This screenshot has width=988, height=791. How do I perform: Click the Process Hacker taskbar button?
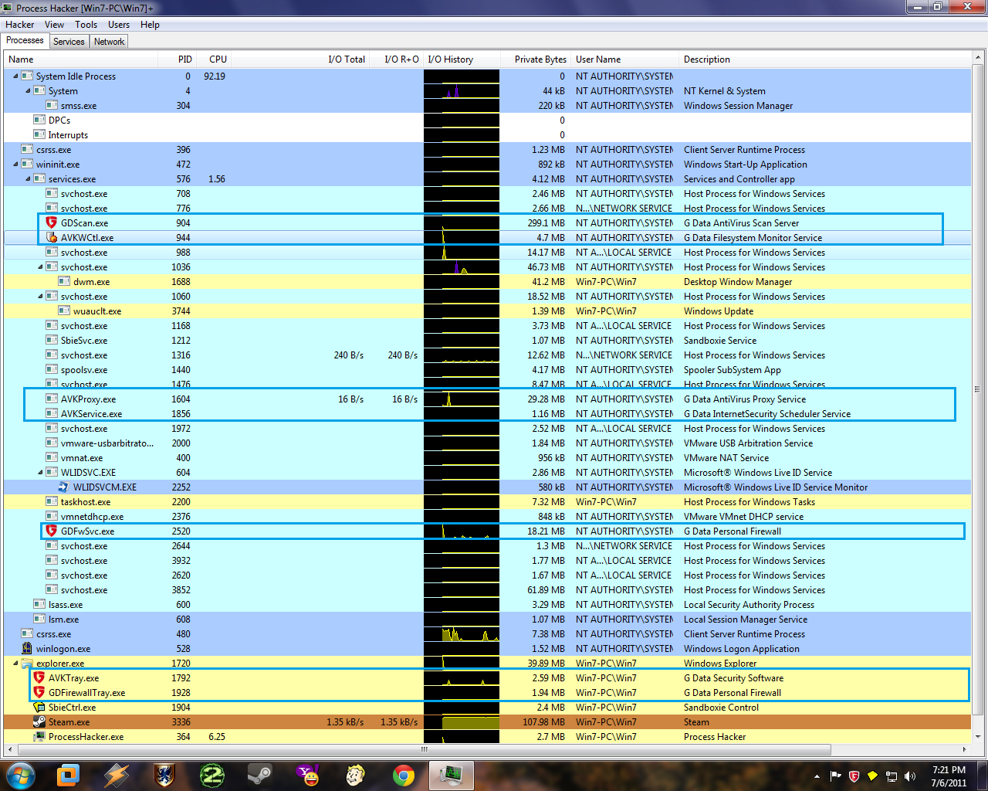451,775
